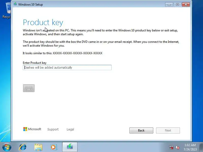Open the clock showing 1:02 AM
This screenshot has width=203, height=152.
click(190, 147)
